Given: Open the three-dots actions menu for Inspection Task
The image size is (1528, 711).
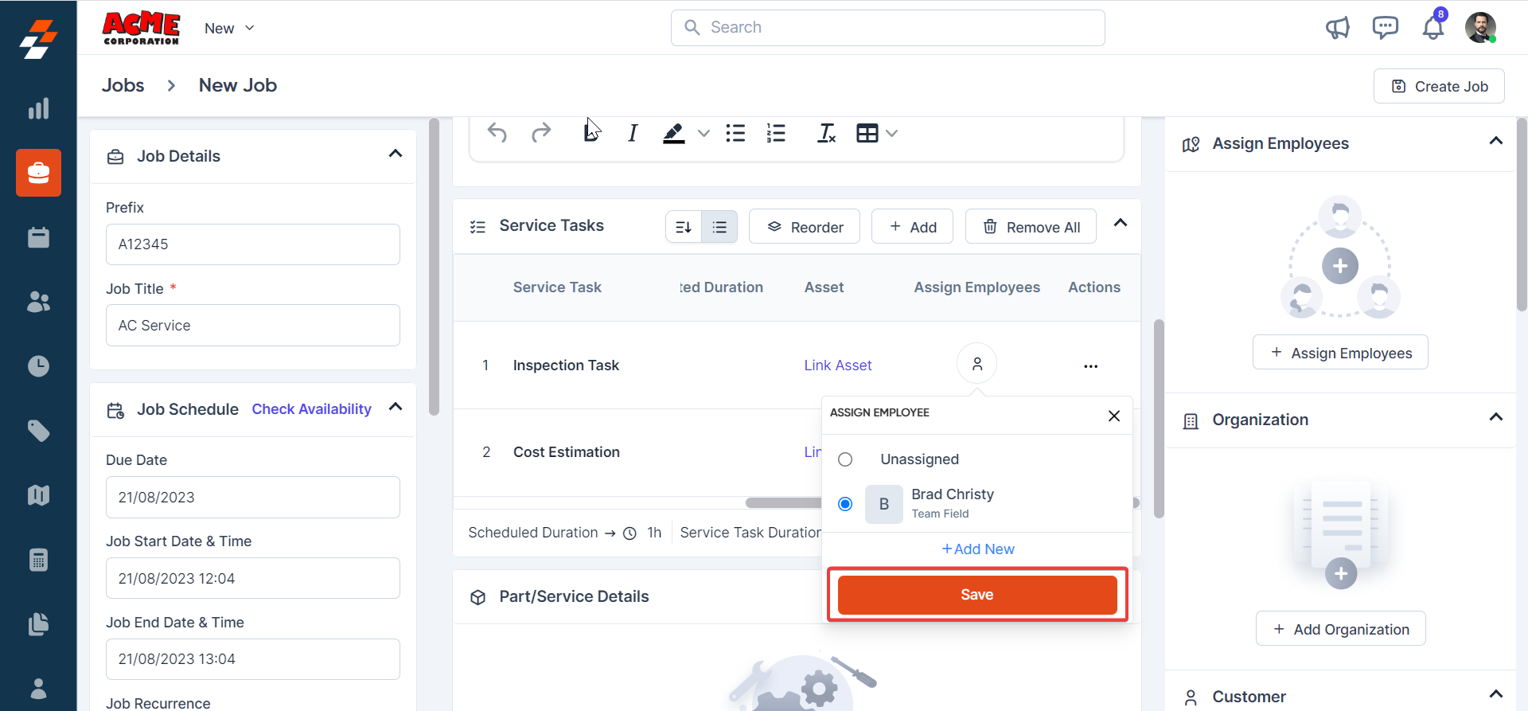Looking at the screenshot, I should [x=1090, y=366].
